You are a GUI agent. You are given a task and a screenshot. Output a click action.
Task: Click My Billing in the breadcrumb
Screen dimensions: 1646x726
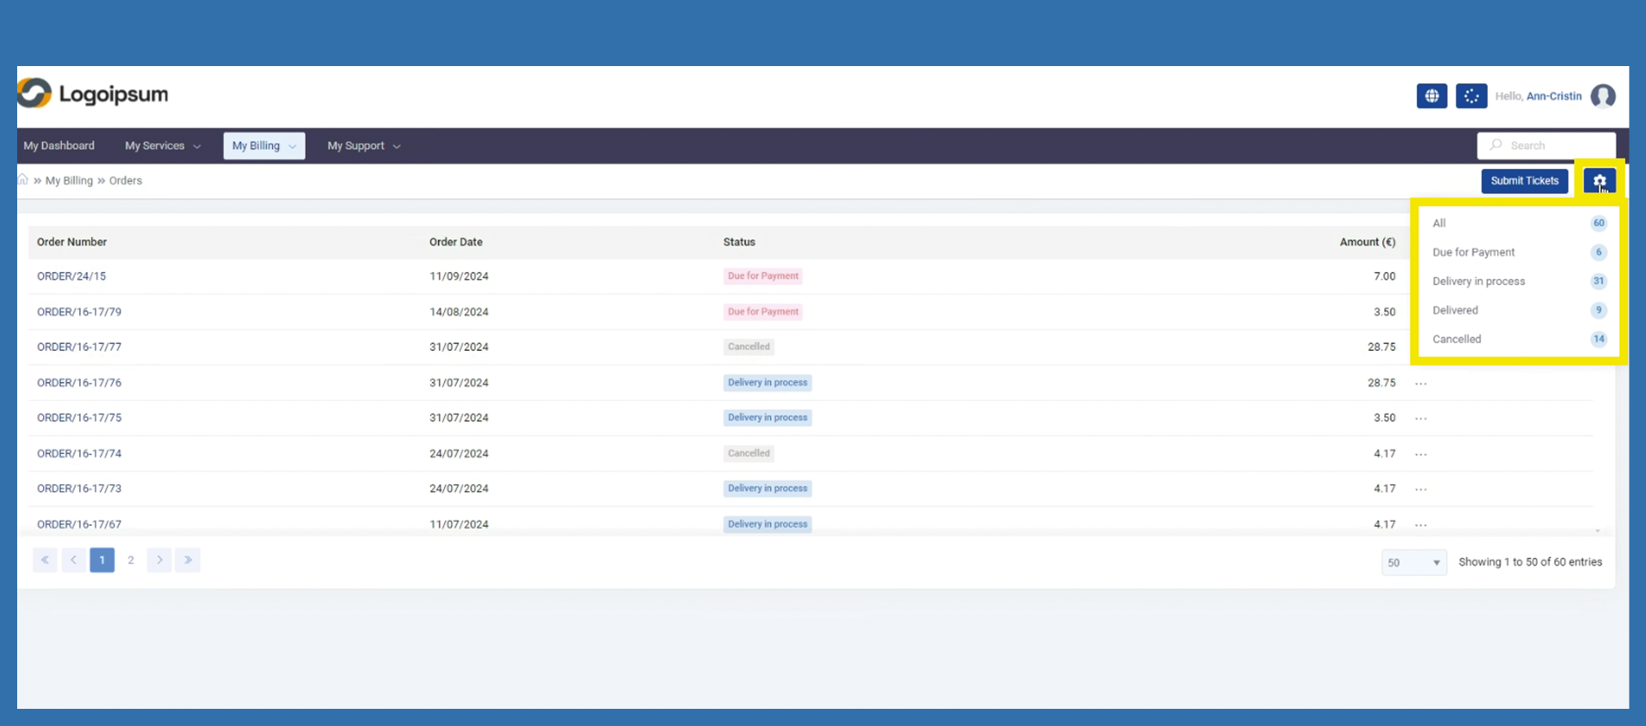[69, 181]
